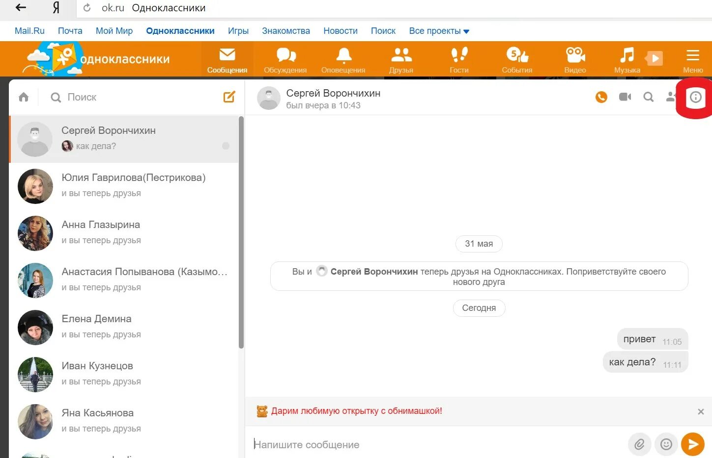Open the chat info icon
The height and width of the screenshot is (458, 712).
coord(696,97)
